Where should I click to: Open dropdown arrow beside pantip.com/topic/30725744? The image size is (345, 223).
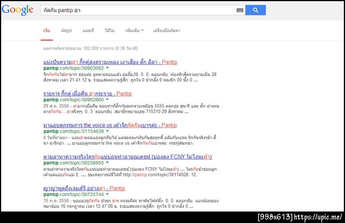108,194
